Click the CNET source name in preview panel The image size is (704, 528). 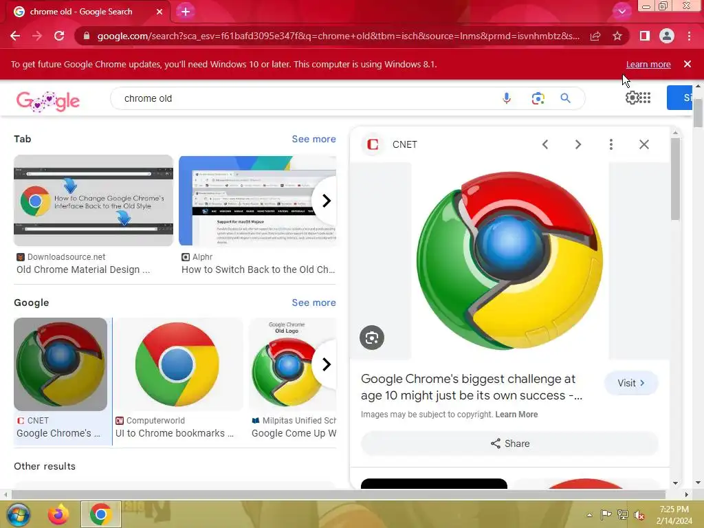point(404,144)
